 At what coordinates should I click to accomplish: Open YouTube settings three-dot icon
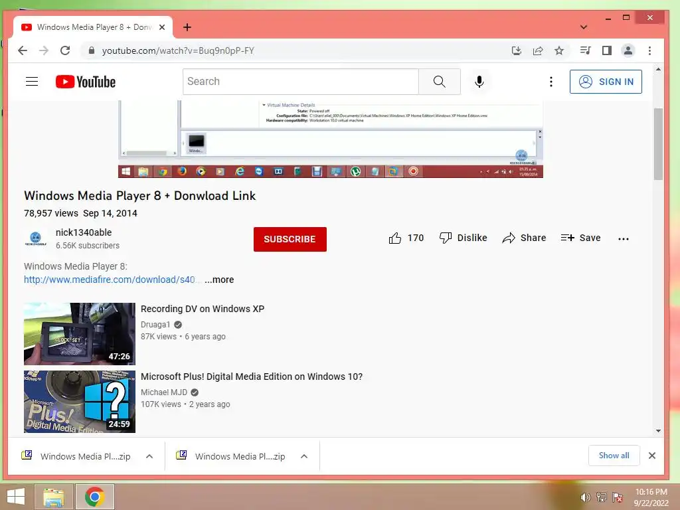point(551,82)
